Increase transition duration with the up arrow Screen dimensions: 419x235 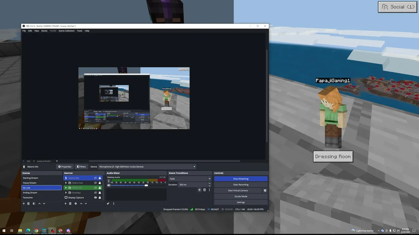209,183
